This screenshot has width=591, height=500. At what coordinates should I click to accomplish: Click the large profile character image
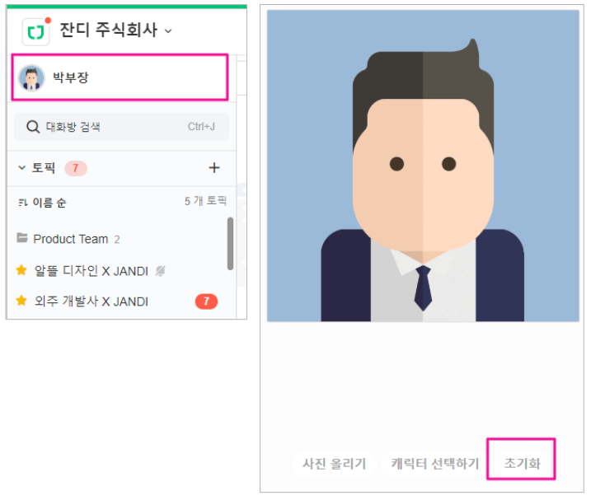pyautogui.click(x=423, y=165)
